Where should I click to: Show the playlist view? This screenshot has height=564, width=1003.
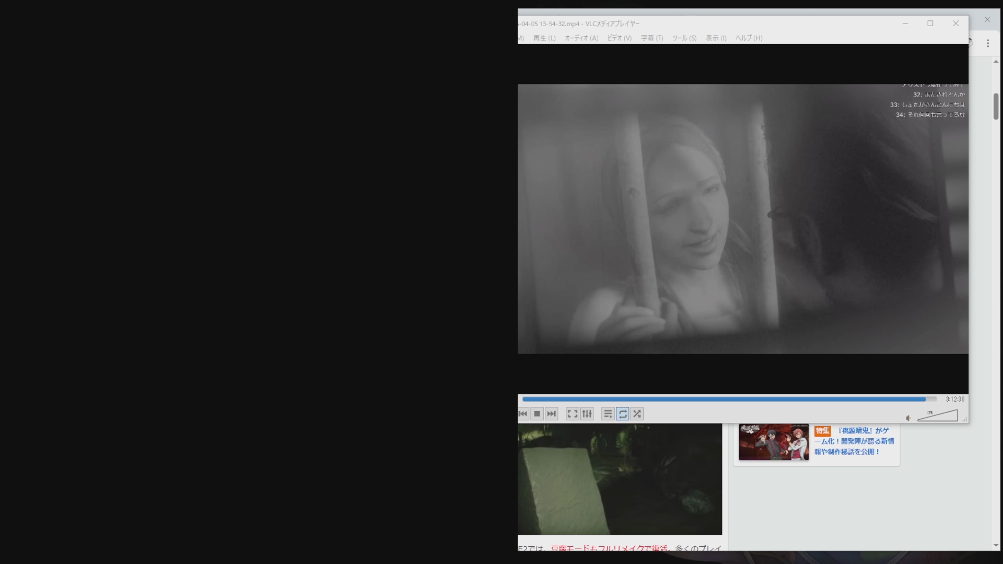click(608, 414)
